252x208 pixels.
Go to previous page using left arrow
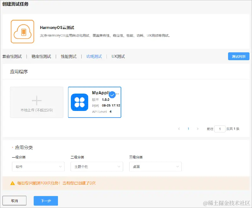coord(179,129)
